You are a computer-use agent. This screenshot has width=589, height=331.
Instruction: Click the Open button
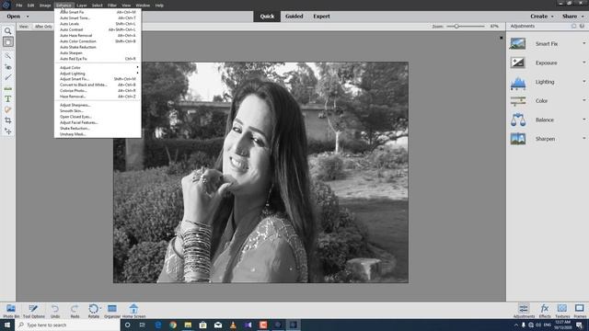tap(14, 17)
